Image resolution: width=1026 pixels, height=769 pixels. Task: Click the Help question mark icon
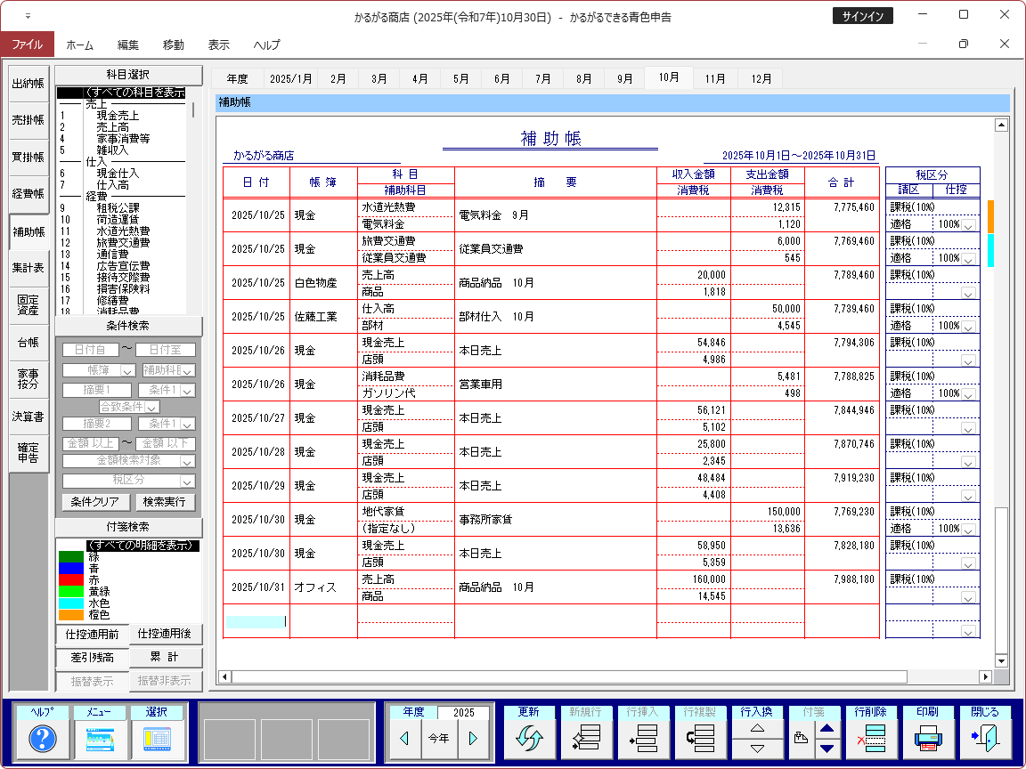point(43,738)
